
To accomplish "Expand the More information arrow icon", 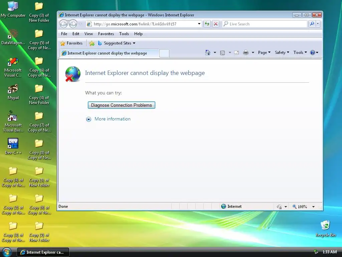I will tap(89, 119).
